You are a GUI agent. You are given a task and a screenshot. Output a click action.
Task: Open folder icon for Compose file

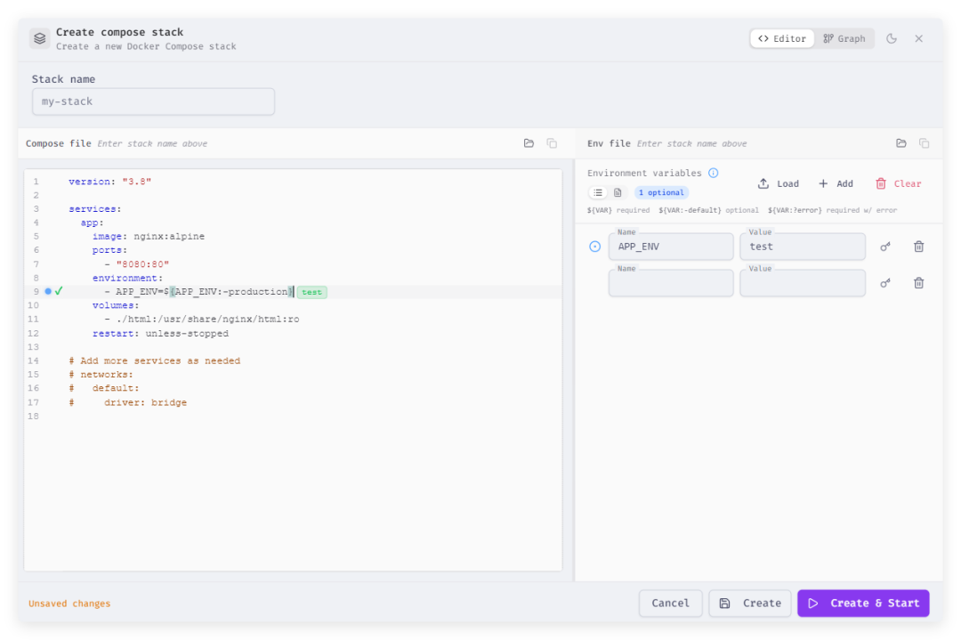pos(529,143)
